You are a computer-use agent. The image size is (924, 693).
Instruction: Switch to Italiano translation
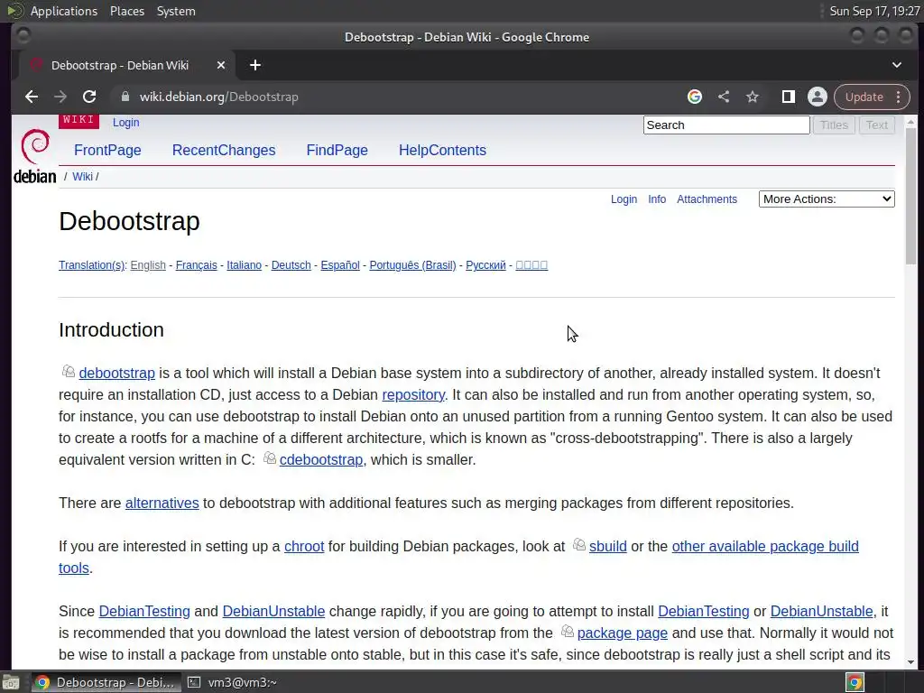(x=244, y=265)
